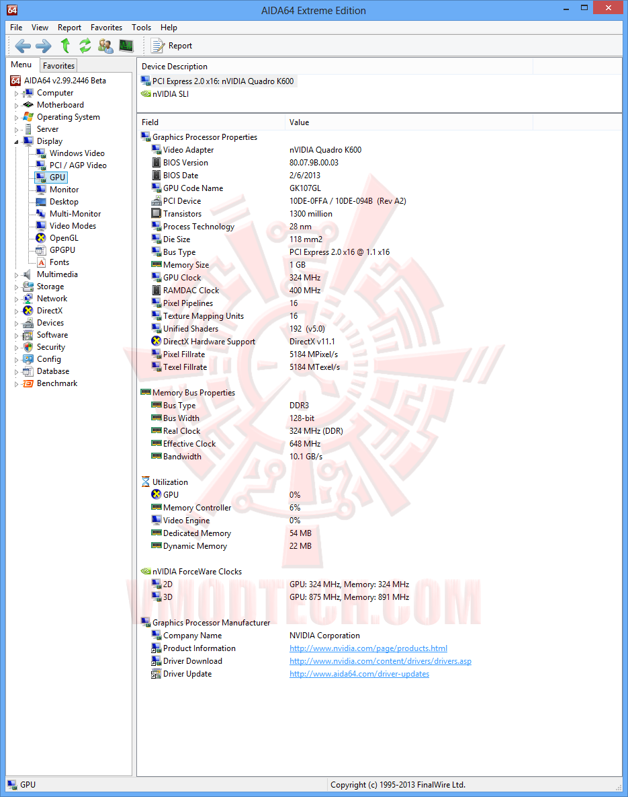This screenshot has height=797, width=628.
Task: Collapse the Display tree node
Action: [16, 142]
